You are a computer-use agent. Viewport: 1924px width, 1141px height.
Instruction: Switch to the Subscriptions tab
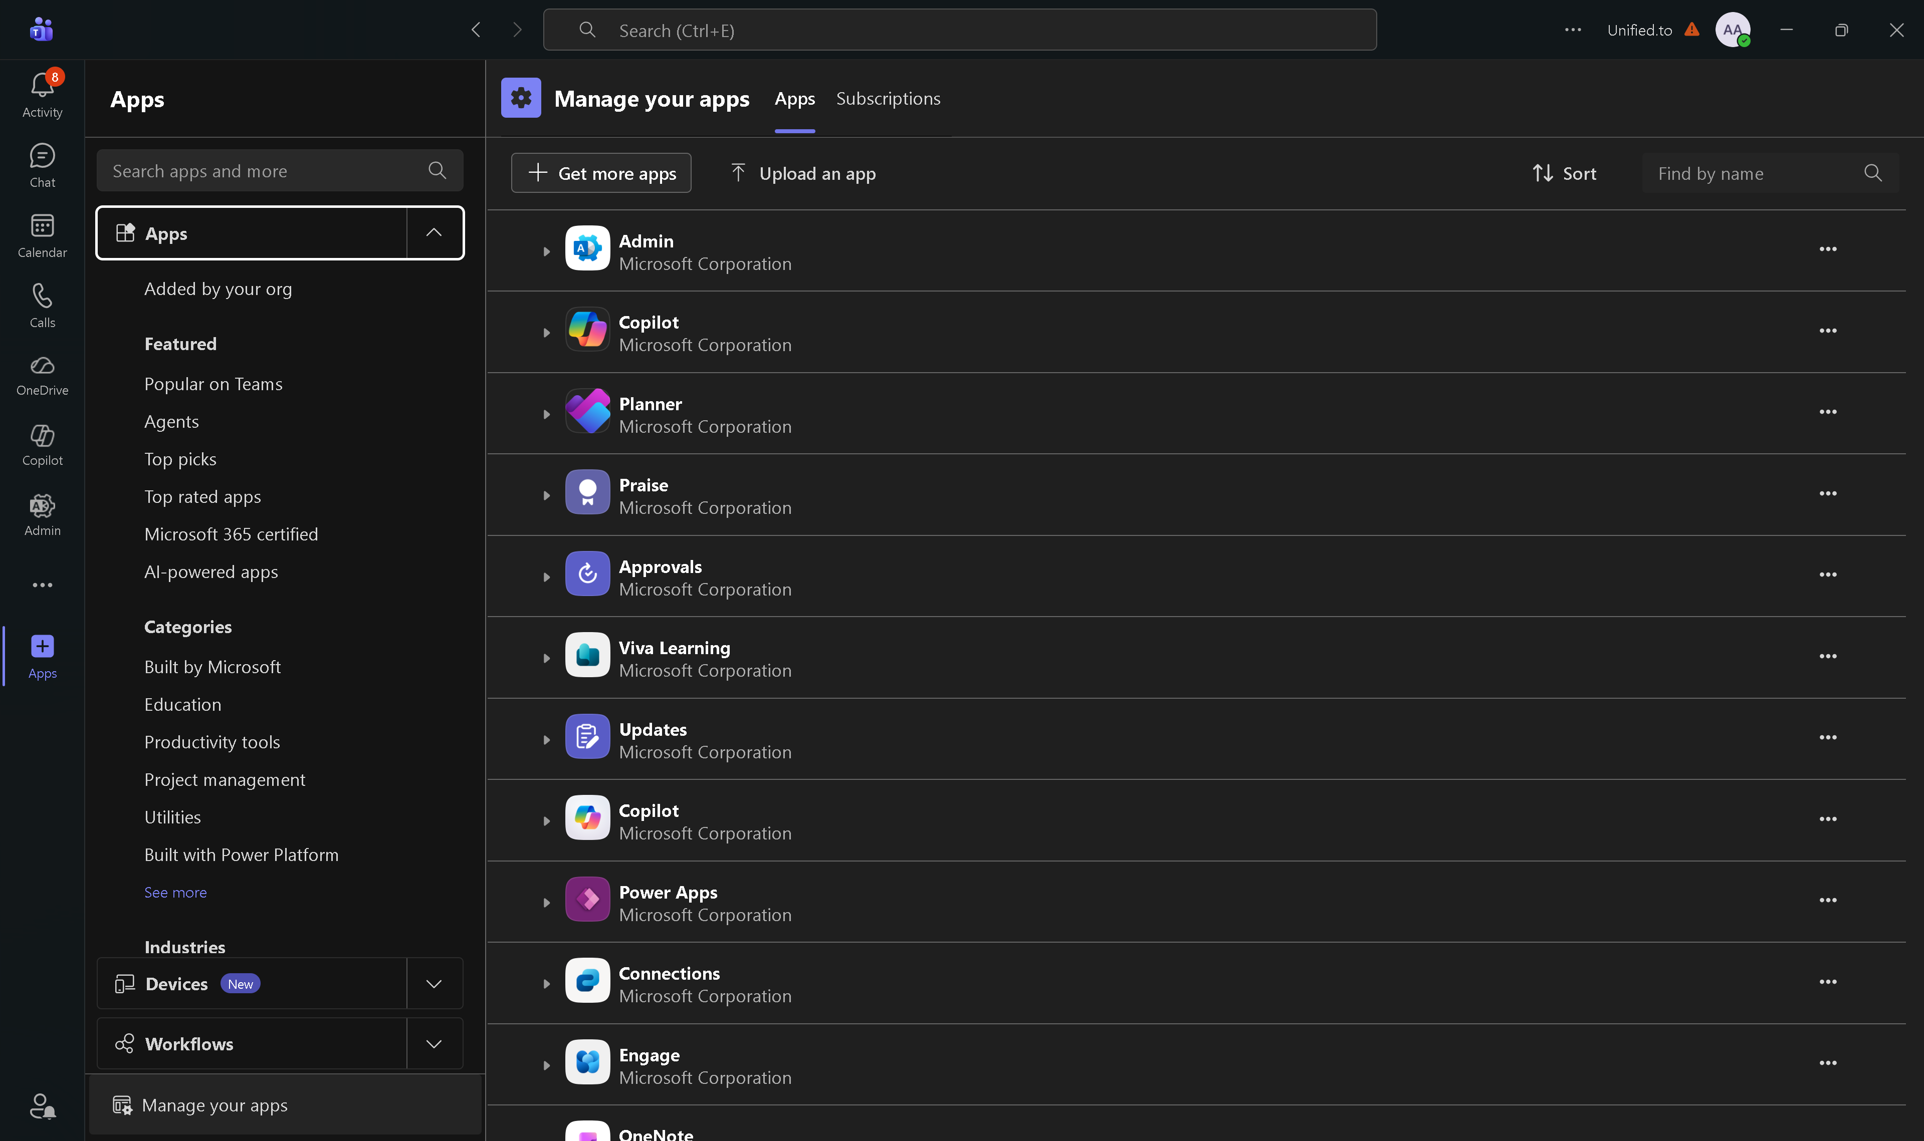(x=888, y=99)
